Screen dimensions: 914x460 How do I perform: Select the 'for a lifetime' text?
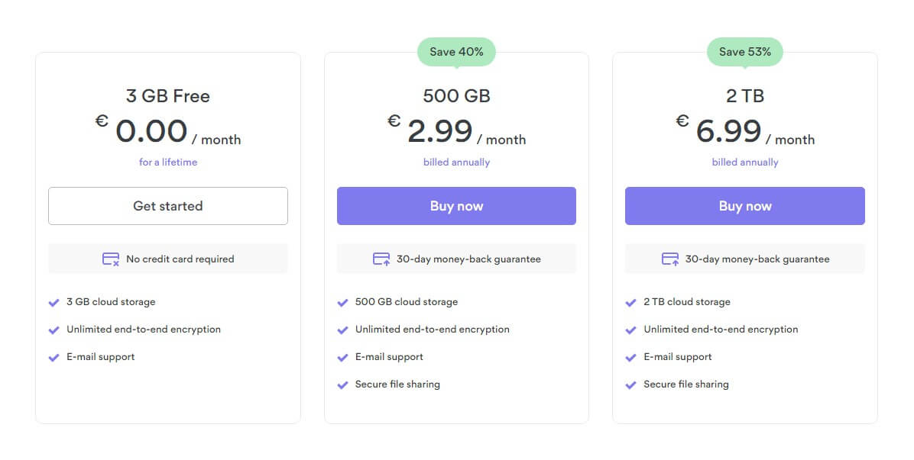click(x=168, y=162)
